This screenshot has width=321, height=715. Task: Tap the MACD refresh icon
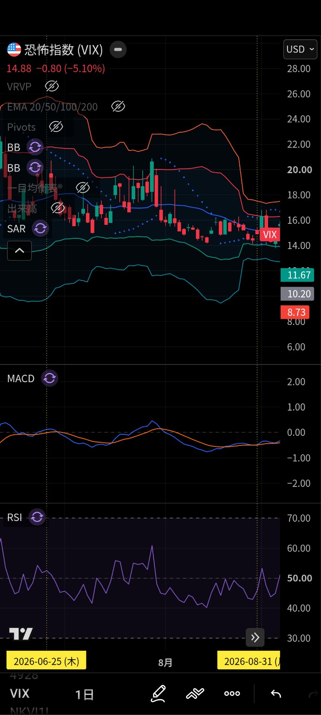(x=50, y=378)
